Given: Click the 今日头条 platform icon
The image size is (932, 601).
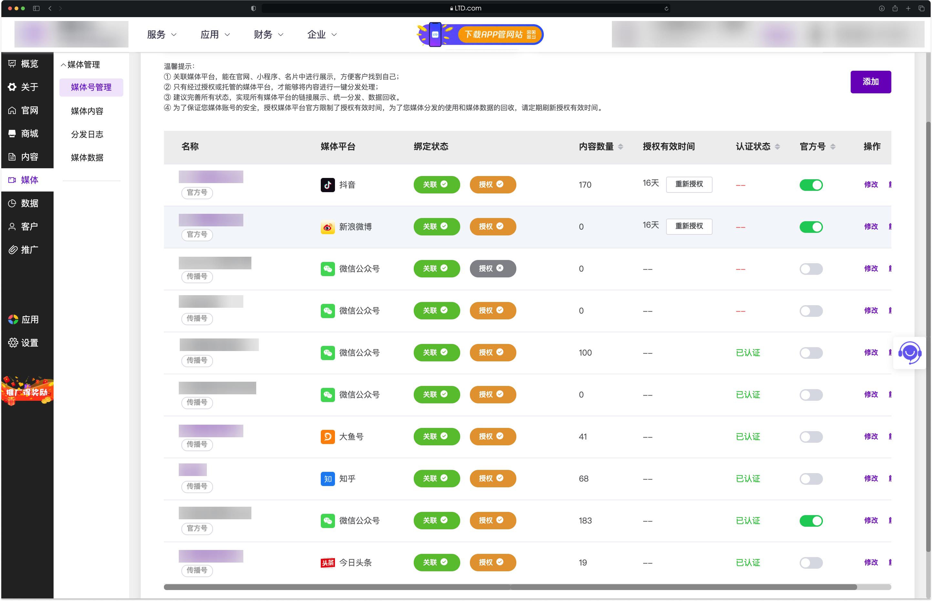Looking at the screenshot, I should click(327, 562).
